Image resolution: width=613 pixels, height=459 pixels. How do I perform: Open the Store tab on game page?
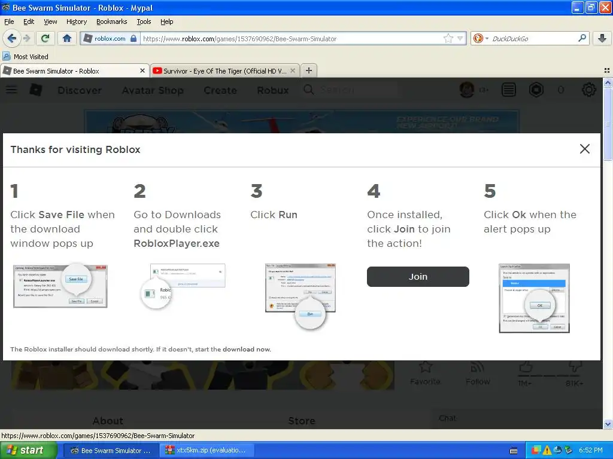click(302, 421)
